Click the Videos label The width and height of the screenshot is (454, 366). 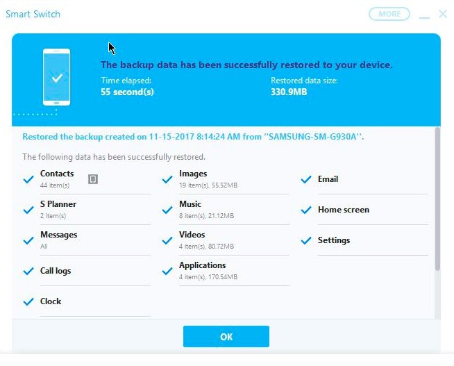[x=192, y=235]
